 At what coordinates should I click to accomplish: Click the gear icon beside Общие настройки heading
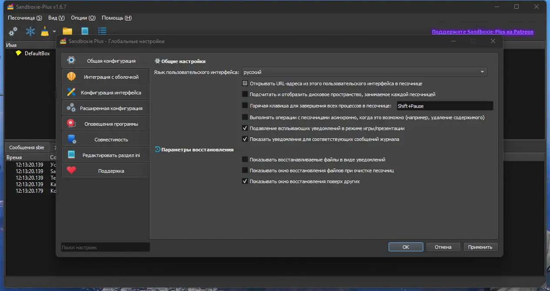[158, 61]
